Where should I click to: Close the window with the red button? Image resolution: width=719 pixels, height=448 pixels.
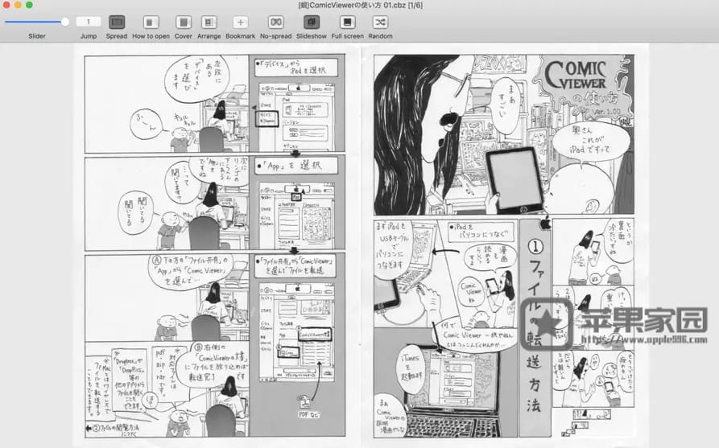(x=6, y=5)
